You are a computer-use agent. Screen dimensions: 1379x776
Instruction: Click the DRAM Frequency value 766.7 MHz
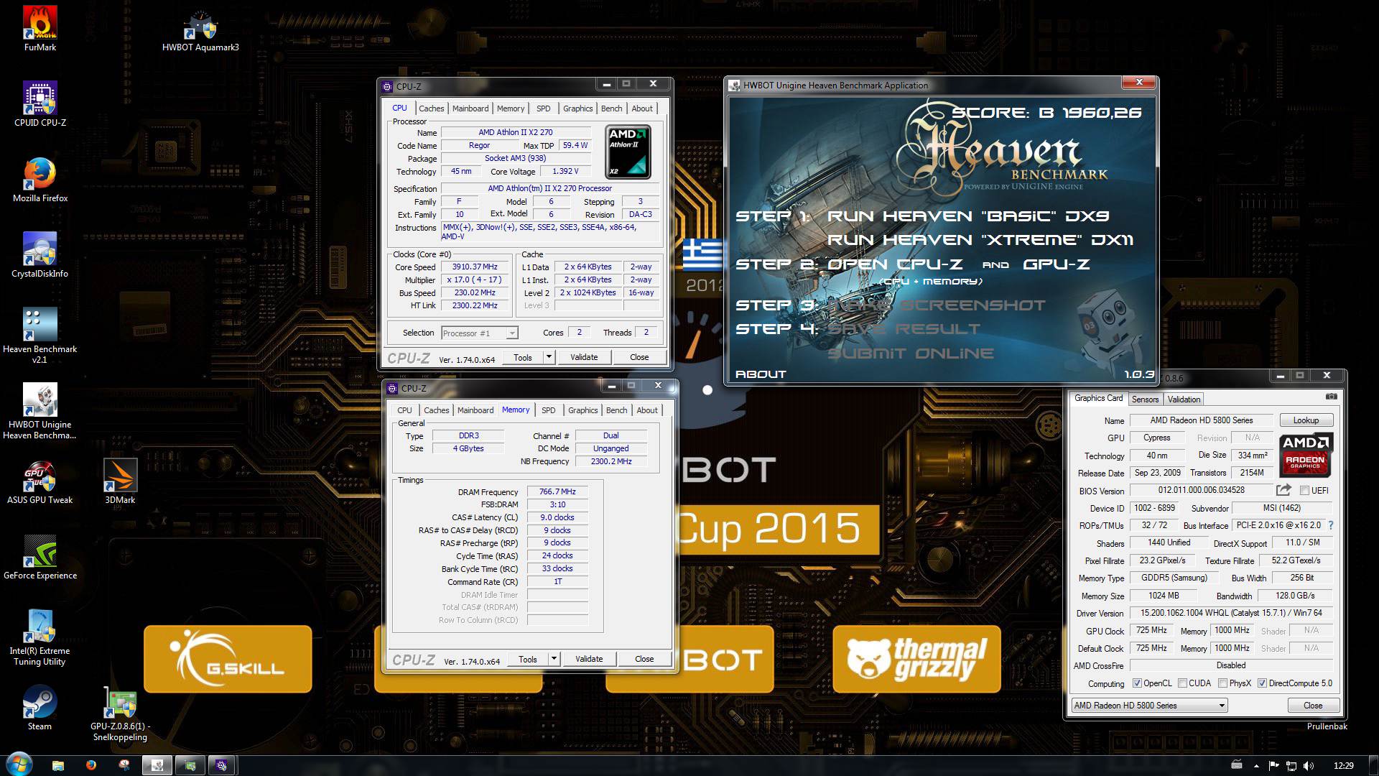click(557, 491)
